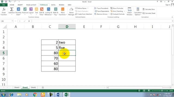
Task: Add a new sheet
Action: pos(43,88)
